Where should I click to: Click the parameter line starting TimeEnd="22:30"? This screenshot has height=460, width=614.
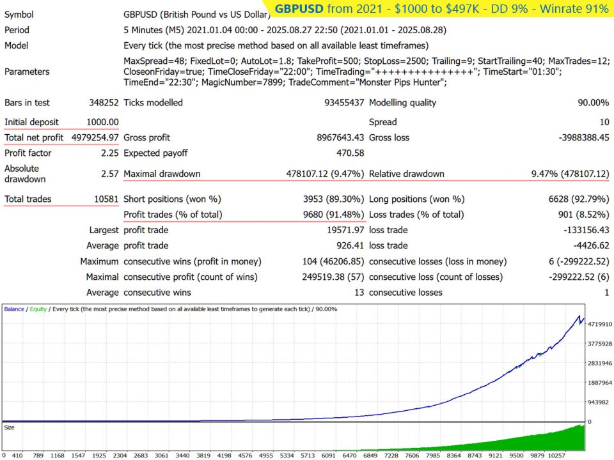285,82
